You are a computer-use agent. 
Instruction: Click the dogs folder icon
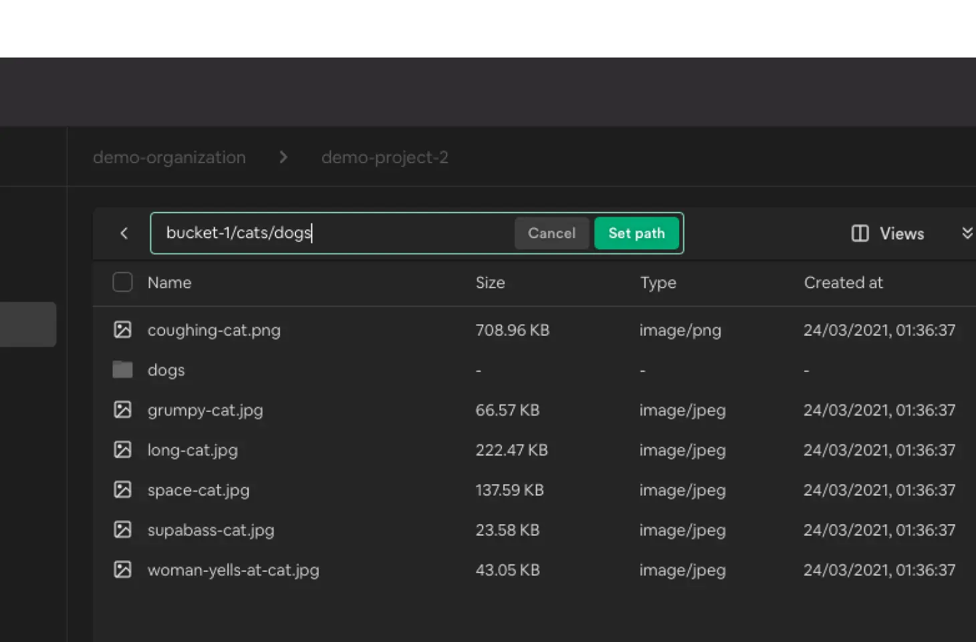(x=122, y=370)
